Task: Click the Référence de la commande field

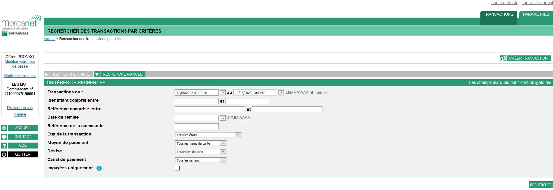Action: coord(197,126)
